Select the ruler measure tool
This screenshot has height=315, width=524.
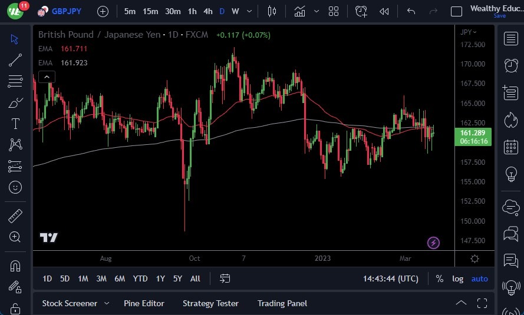15,216
